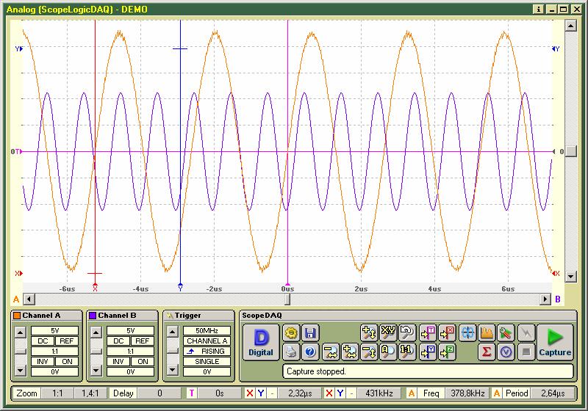Click horizontal scrollbar right arrow
Viewport: 588px width, 411px height.
(x=545, y=299)
